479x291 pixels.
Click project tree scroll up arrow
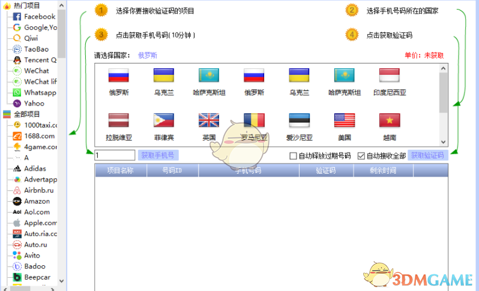[61, 5]
